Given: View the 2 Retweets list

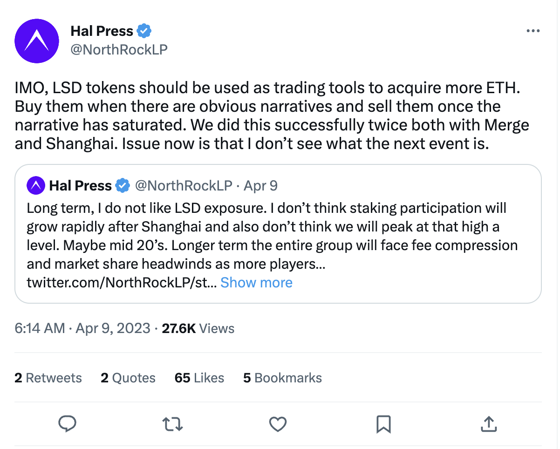Looking at the screenshot, I should pos(48,378).
